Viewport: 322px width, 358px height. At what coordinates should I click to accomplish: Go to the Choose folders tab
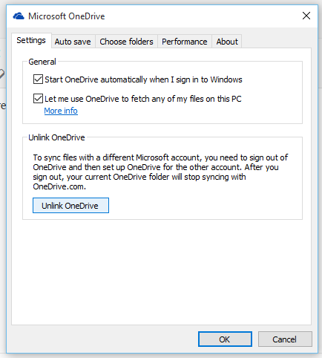(x=126, y=42)
